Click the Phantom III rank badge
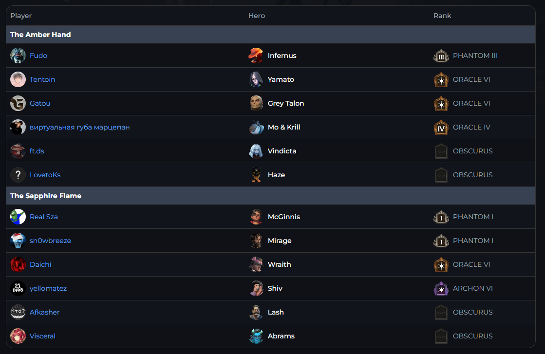The height and width of the screenshot is (354, 545). (x=441, y=56)
